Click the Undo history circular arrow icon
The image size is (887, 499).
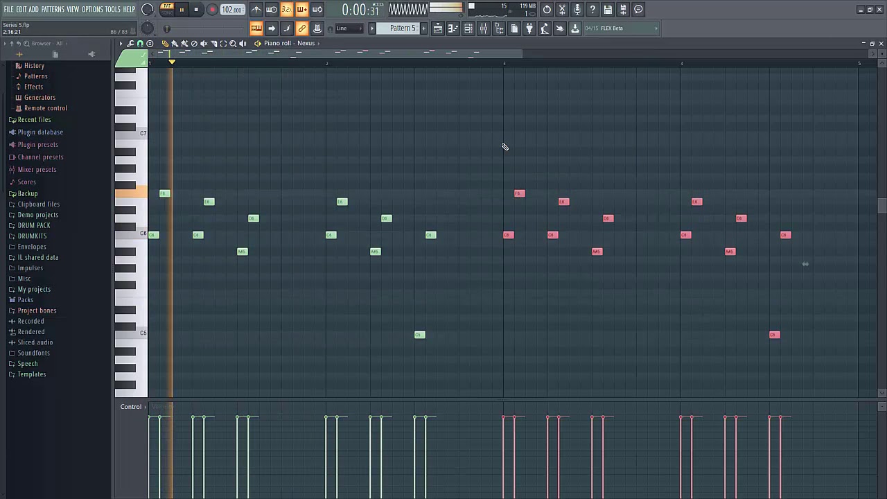pyautogui.click(x=547, y=10)
